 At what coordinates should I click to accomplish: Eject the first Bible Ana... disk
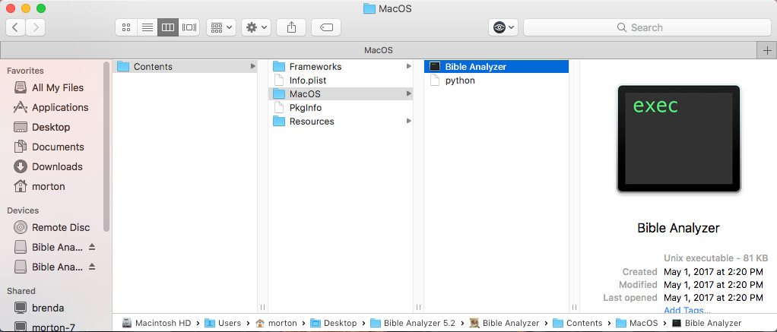pyautogui.click(x=92, y=247)
